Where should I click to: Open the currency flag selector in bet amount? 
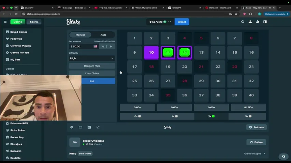[96, 47]
